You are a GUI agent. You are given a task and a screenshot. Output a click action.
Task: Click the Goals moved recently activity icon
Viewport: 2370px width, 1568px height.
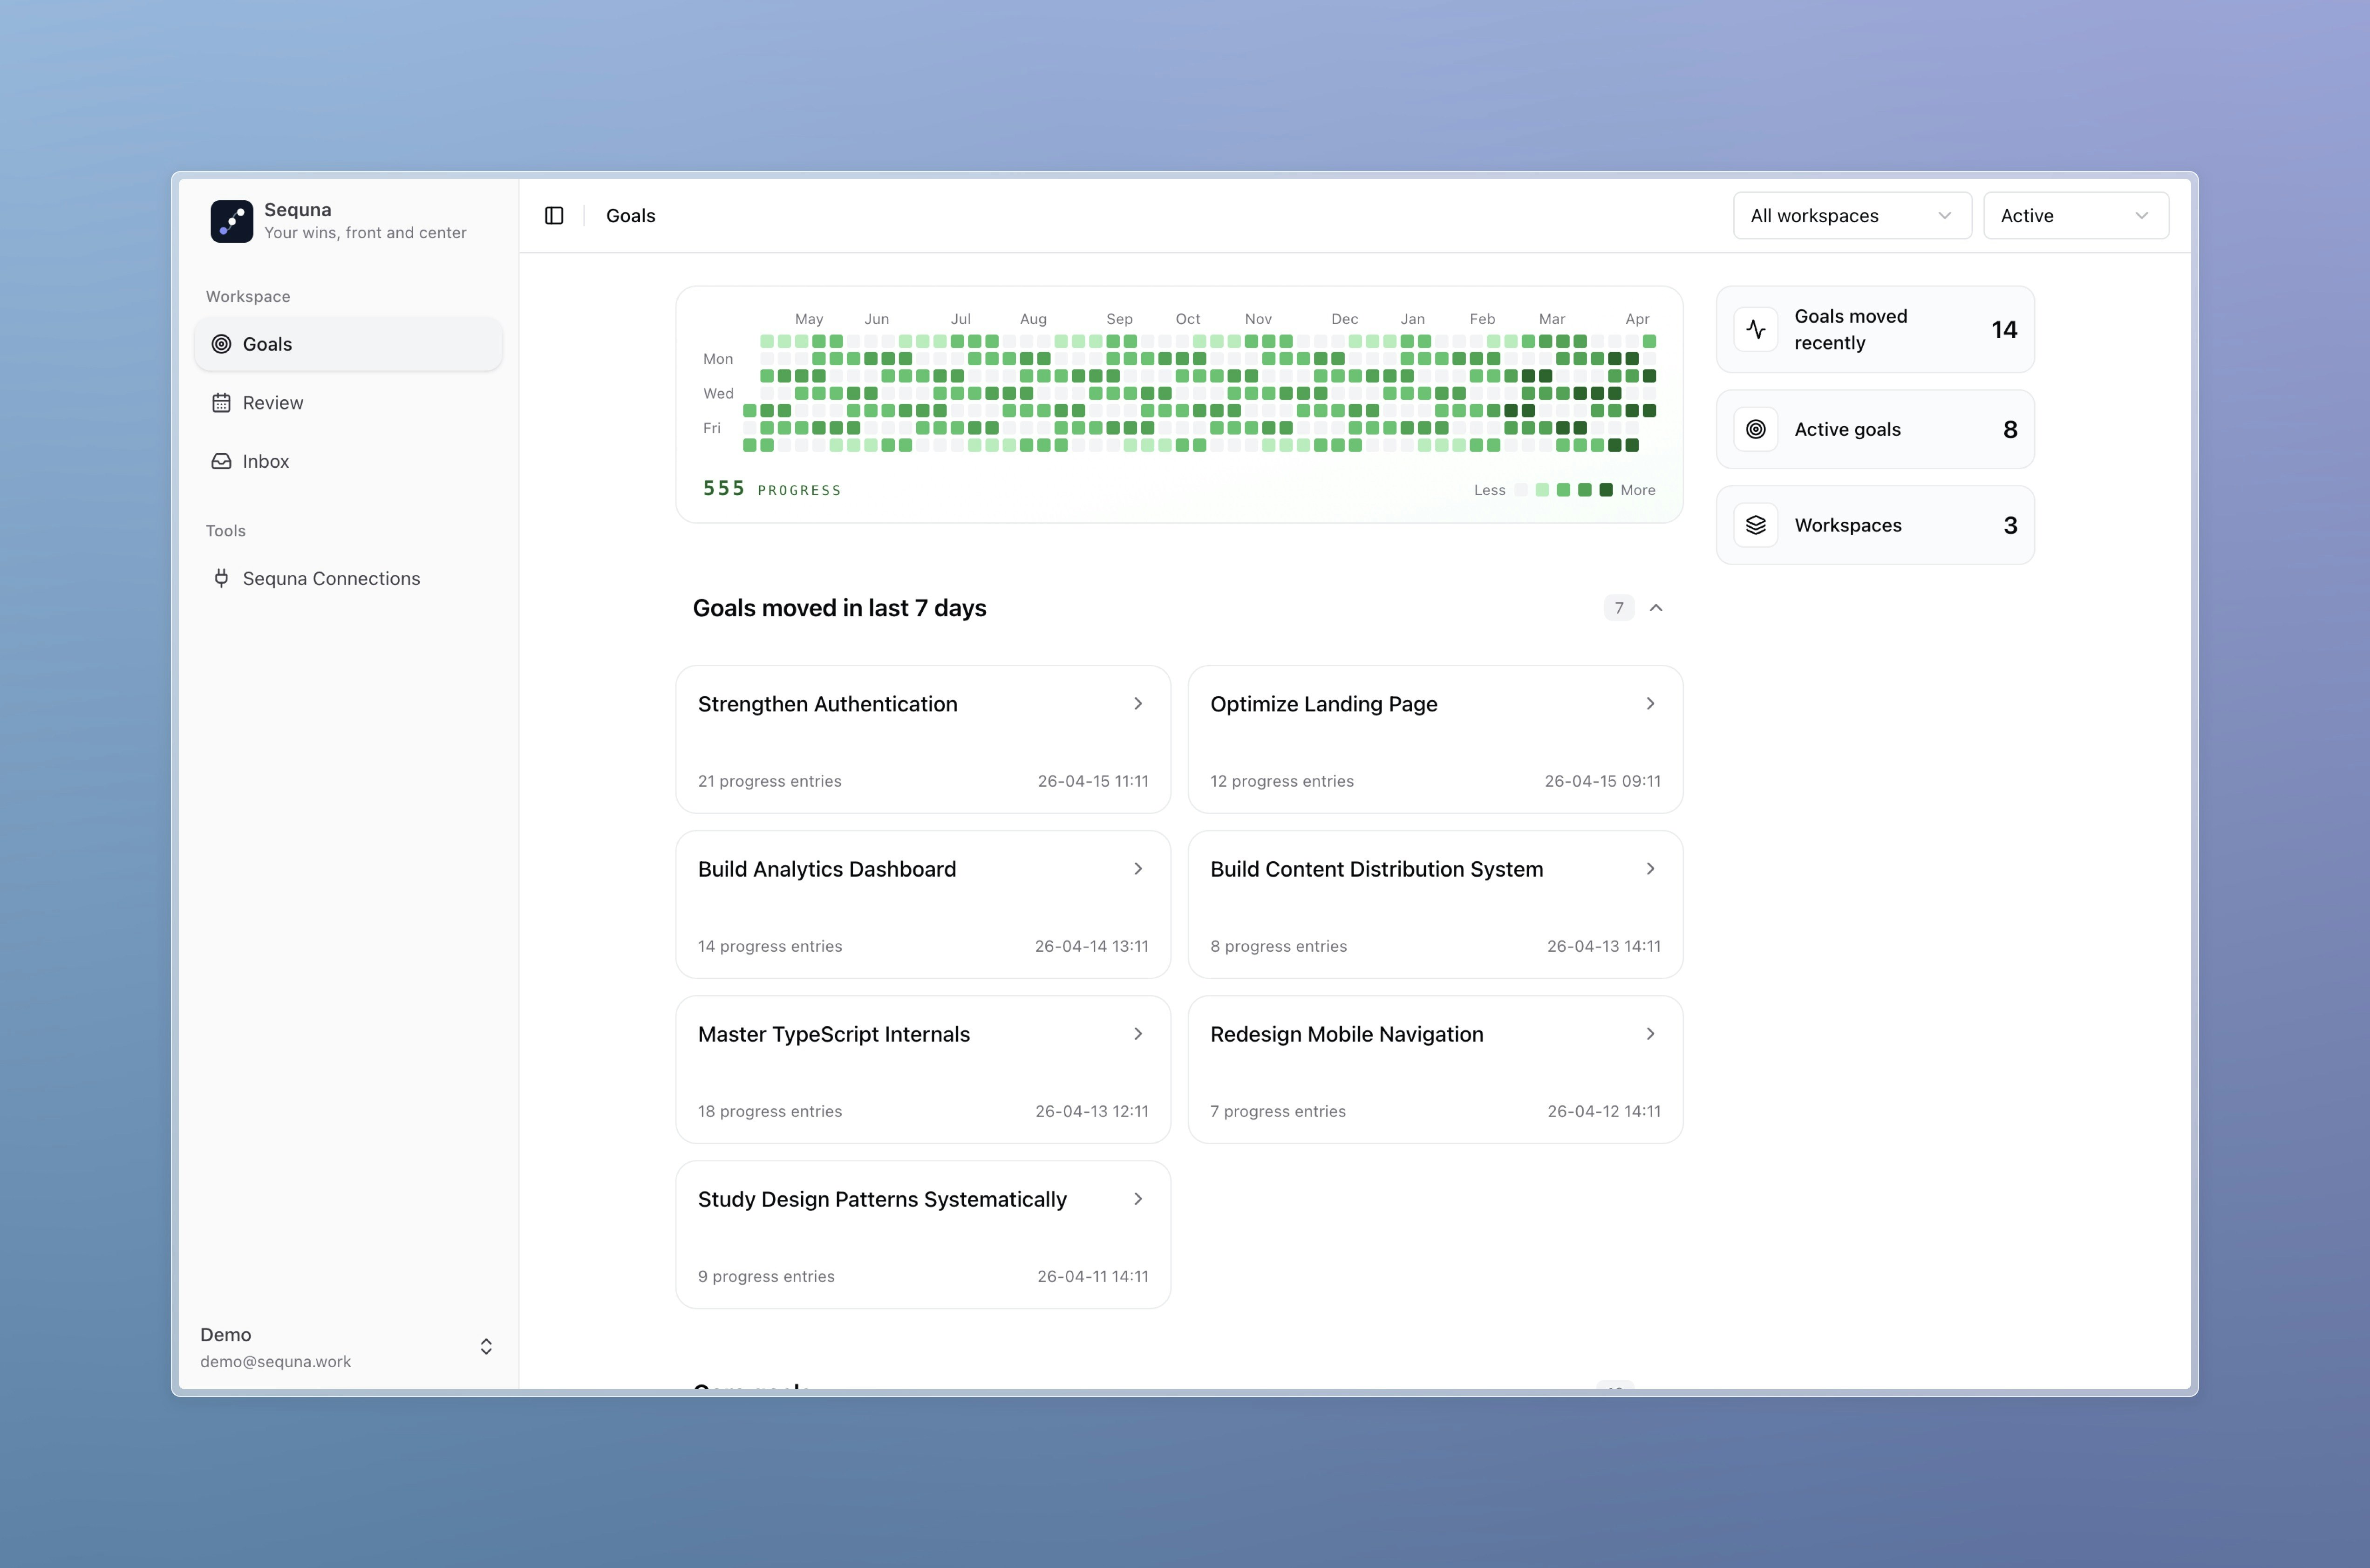tap(1755, 330)
